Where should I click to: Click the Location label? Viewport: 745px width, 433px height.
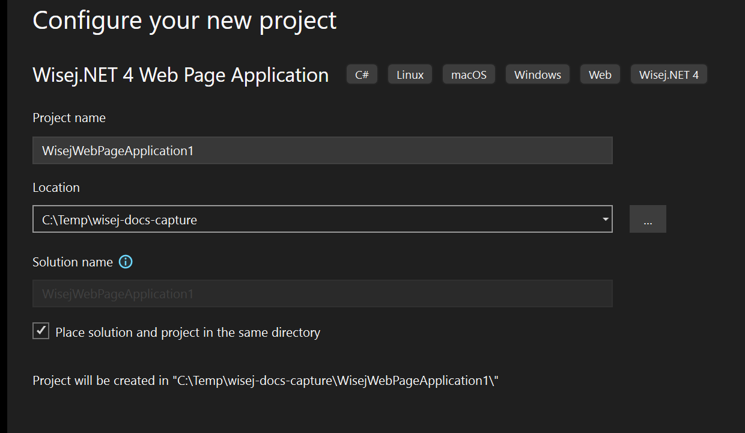coord(56,188)
